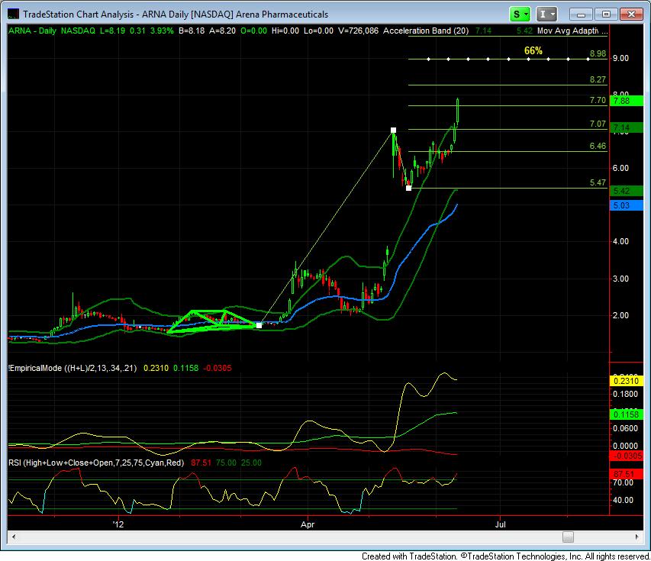Image resolution: width=651 pixels, height=561 pixels.
Task: Open the green S dropdown button
Action: [520, 14]
